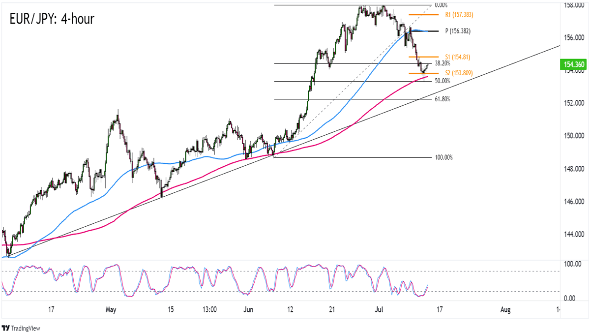Click the Jun date on time axis

coord(248,309)
